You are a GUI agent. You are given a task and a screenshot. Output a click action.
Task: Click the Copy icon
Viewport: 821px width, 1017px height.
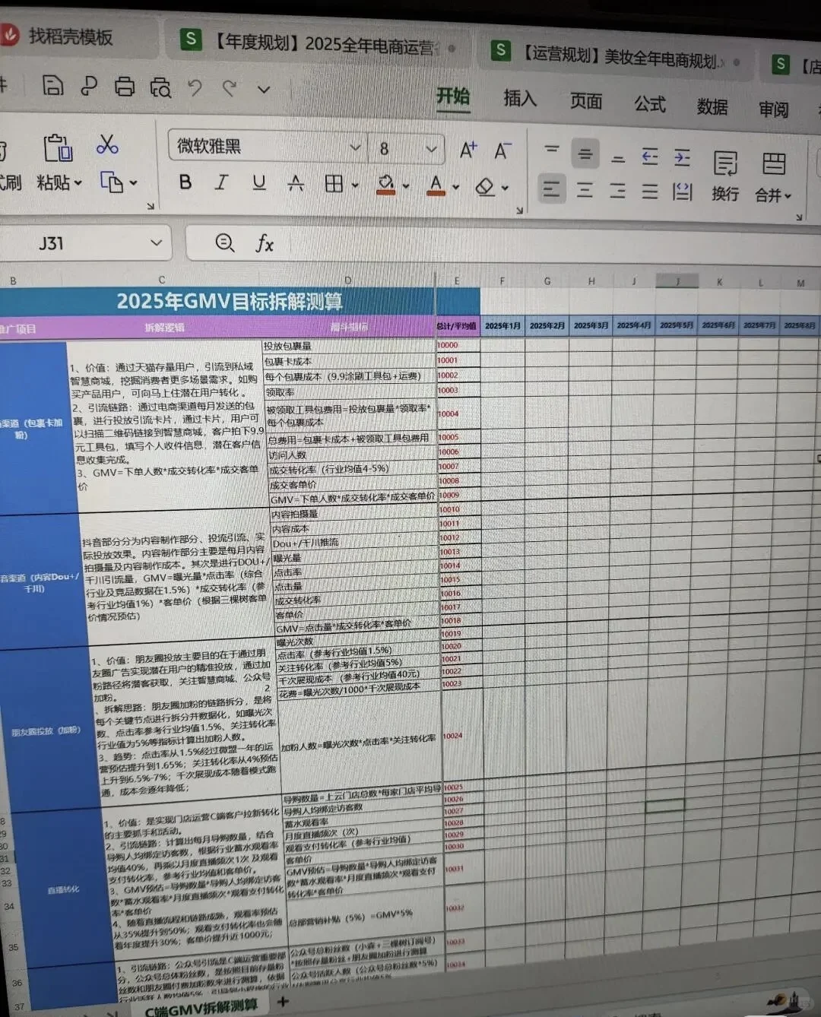(112, 182)
